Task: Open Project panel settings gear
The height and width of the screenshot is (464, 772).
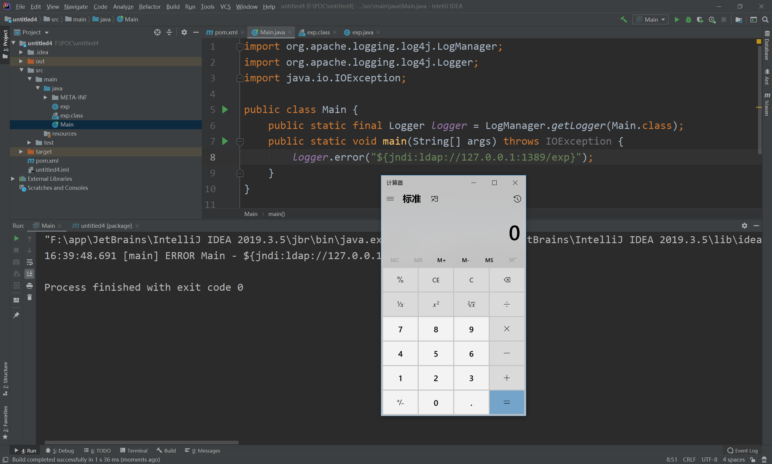Action: (x=184, y=32)
